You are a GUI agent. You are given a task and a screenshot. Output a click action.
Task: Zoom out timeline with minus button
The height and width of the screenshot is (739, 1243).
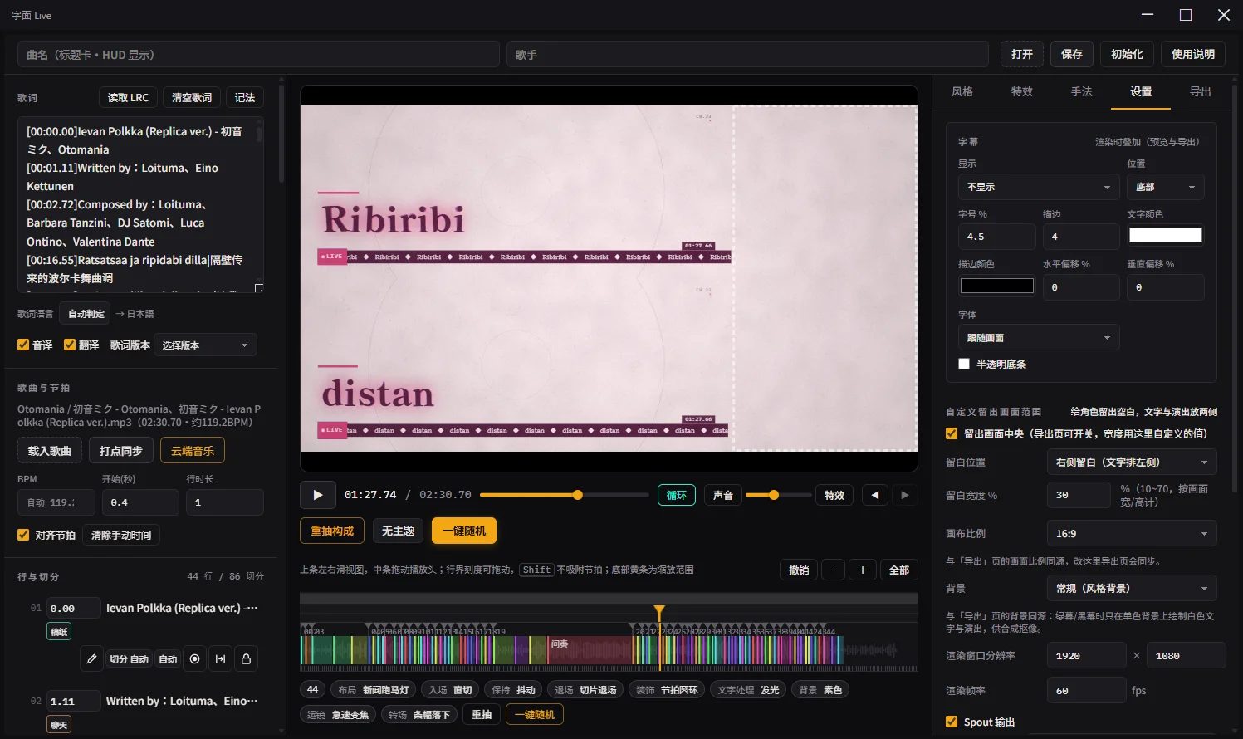tap(833, 570)
